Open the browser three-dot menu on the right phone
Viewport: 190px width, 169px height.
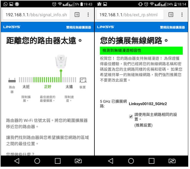point(183,15)
